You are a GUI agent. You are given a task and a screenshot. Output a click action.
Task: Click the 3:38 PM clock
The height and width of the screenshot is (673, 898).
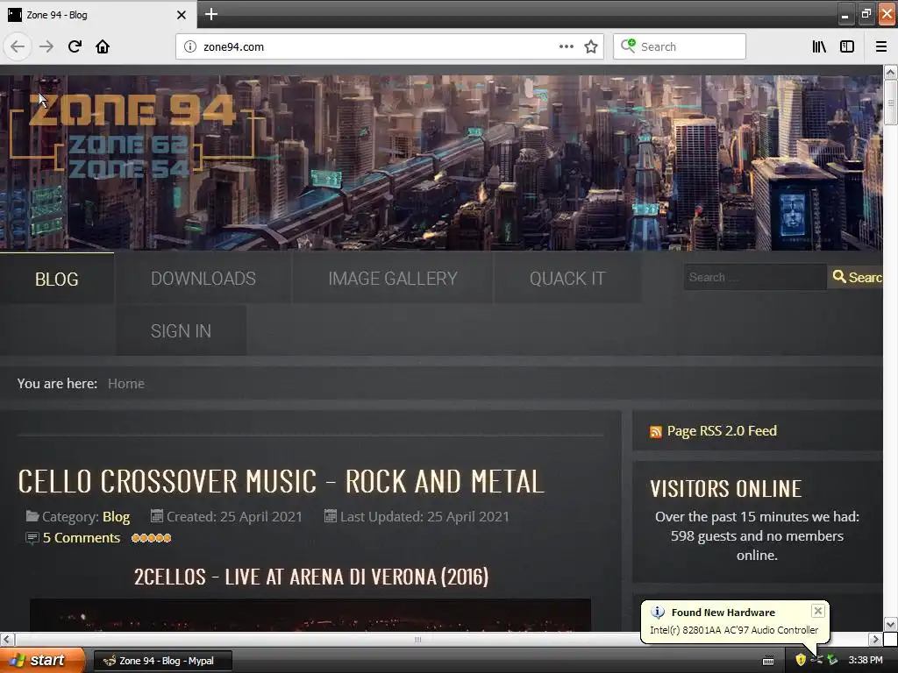866,661
